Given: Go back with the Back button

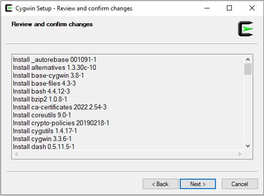Looking at the screenshot, I should [160, 184].
